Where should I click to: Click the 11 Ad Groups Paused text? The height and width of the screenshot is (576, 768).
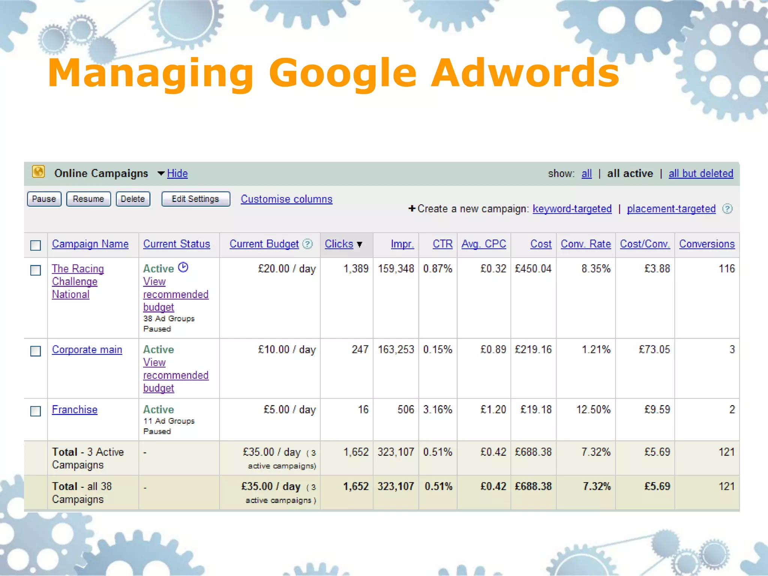[169, 426]
